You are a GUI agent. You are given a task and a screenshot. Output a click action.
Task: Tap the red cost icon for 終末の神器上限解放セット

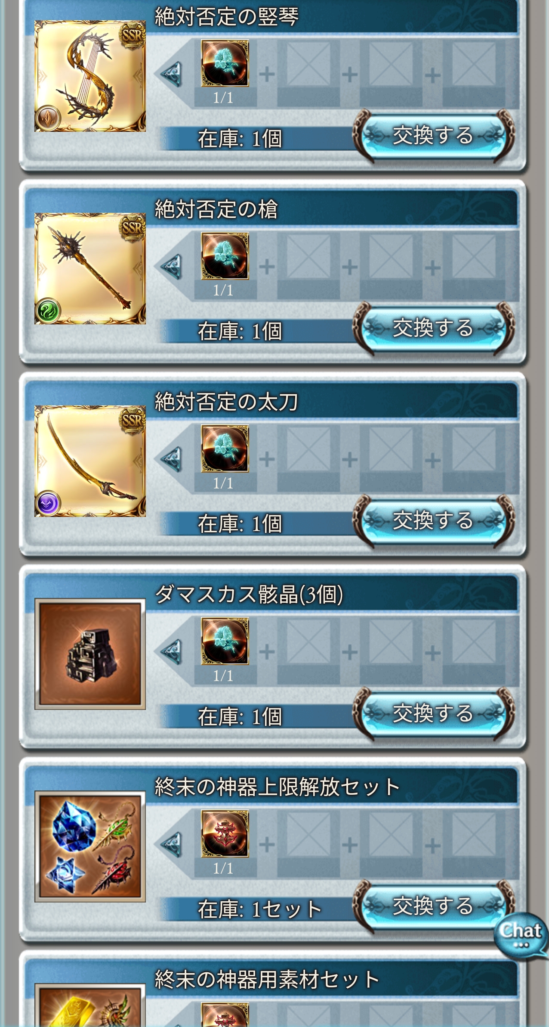(x=225, y=834)
